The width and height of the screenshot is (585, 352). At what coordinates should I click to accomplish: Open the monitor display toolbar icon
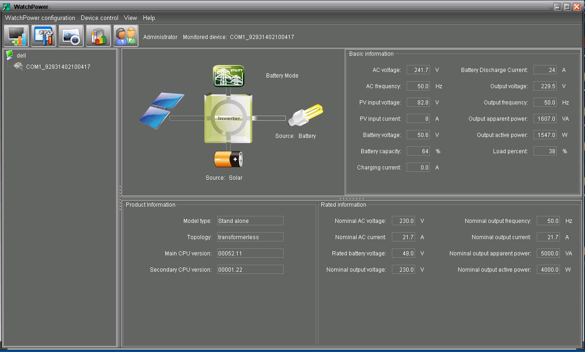[16, 36]
